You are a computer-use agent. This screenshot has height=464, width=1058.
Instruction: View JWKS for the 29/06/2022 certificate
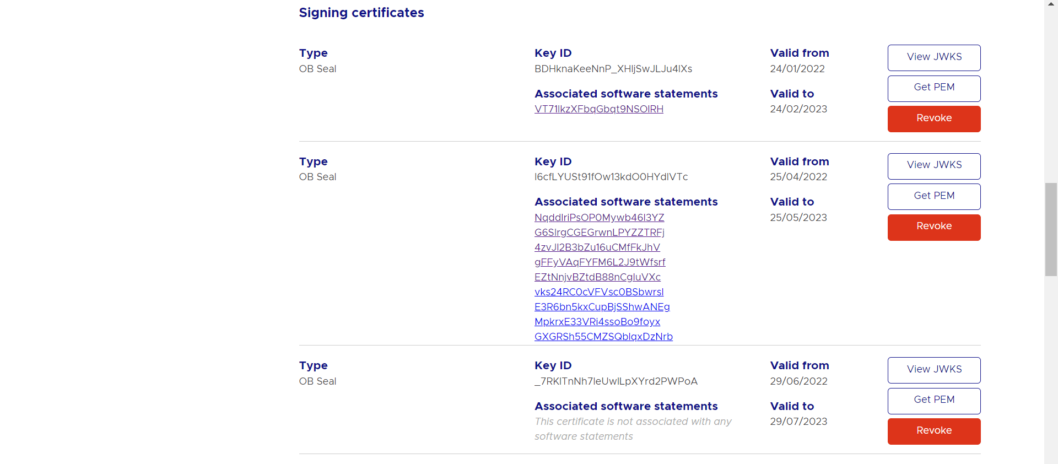click(934, 370)
